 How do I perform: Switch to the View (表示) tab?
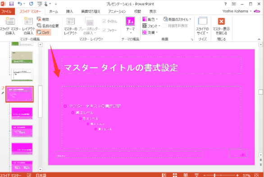[153, 11]
